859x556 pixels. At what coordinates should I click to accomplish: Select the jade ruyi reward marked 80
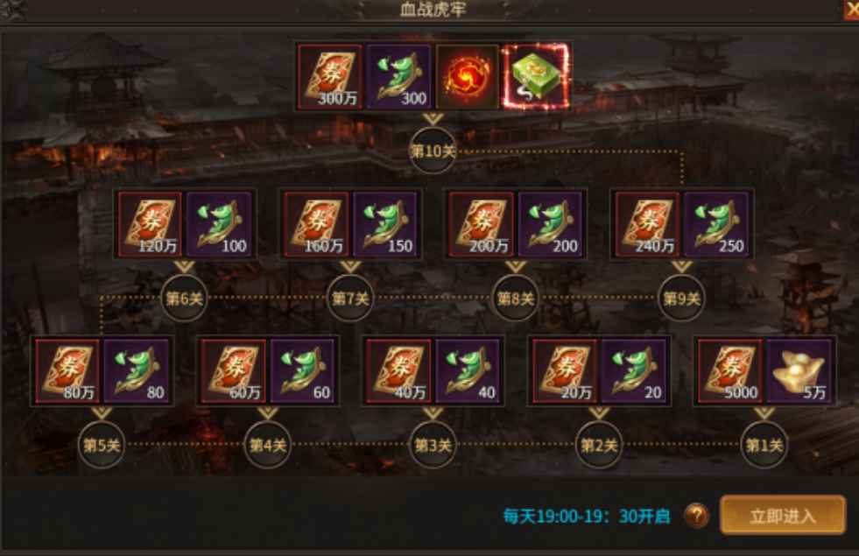point(136,371)
